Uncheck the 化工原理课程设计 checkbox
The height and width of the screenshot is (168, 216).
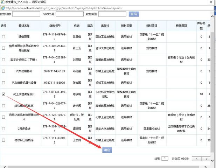click(x=4, y=94)
